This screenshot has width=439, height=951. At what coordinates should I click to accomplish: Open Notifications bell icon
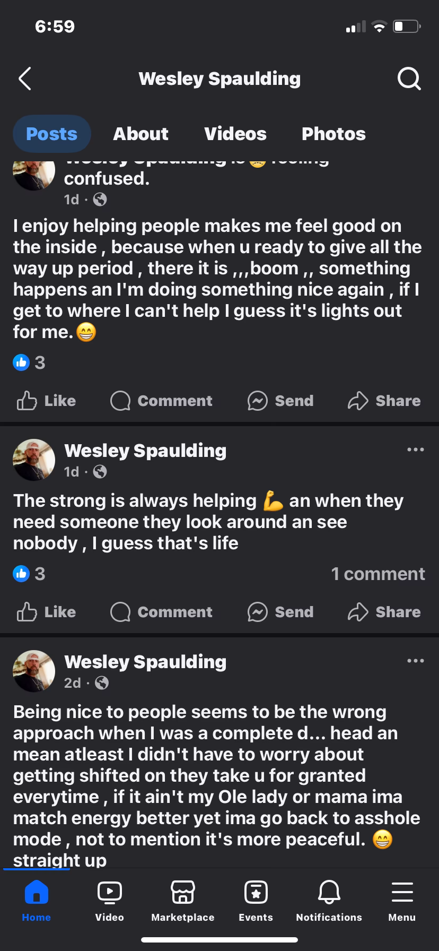click(329, 901)
